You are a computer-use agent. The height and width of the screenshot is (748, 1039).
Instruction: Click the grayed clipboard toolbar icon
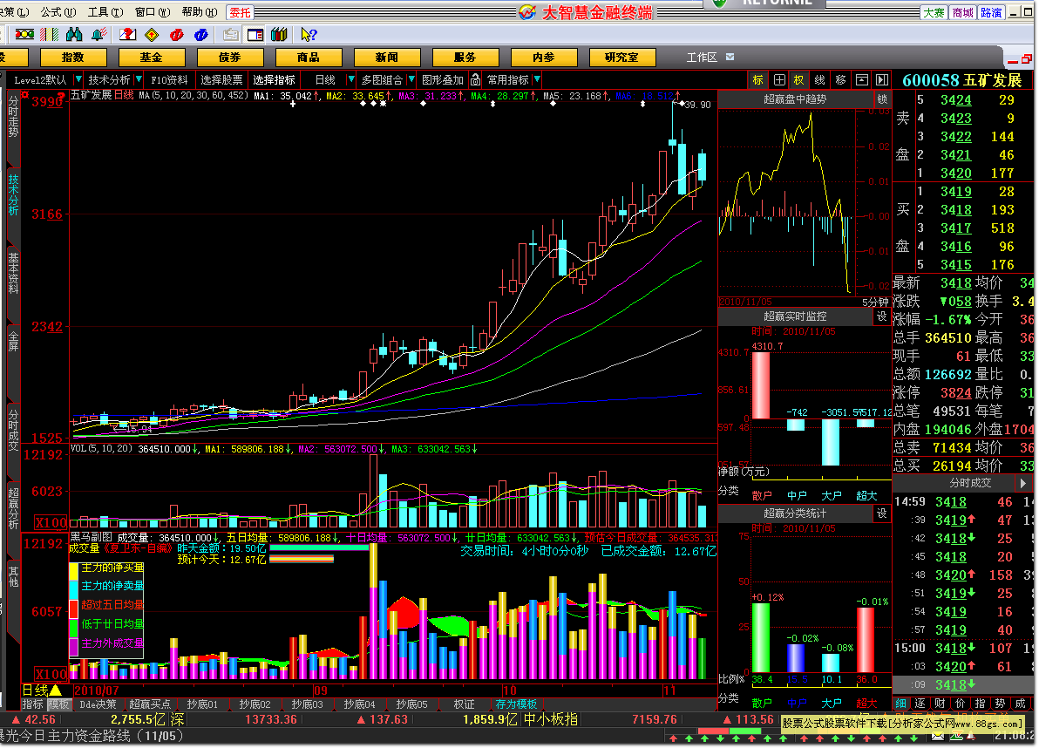pos(231,35)
